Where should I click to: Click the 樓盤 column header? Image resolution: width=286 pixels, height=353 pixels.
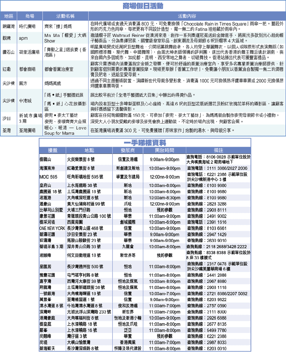53,150
